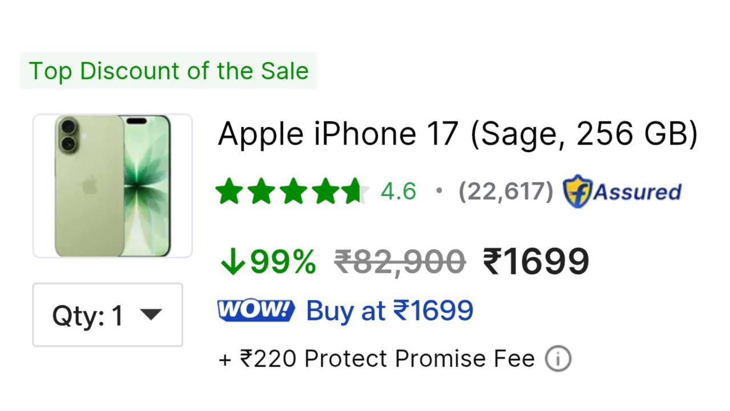The width and height of the screenshot is (730, 411).
Task: Click the 99% discount percentage
Action: coord(283,262)
